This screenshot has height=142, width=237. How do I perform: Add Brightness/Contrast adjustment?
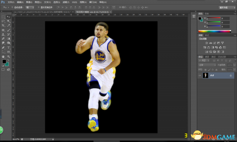(207, 43)
